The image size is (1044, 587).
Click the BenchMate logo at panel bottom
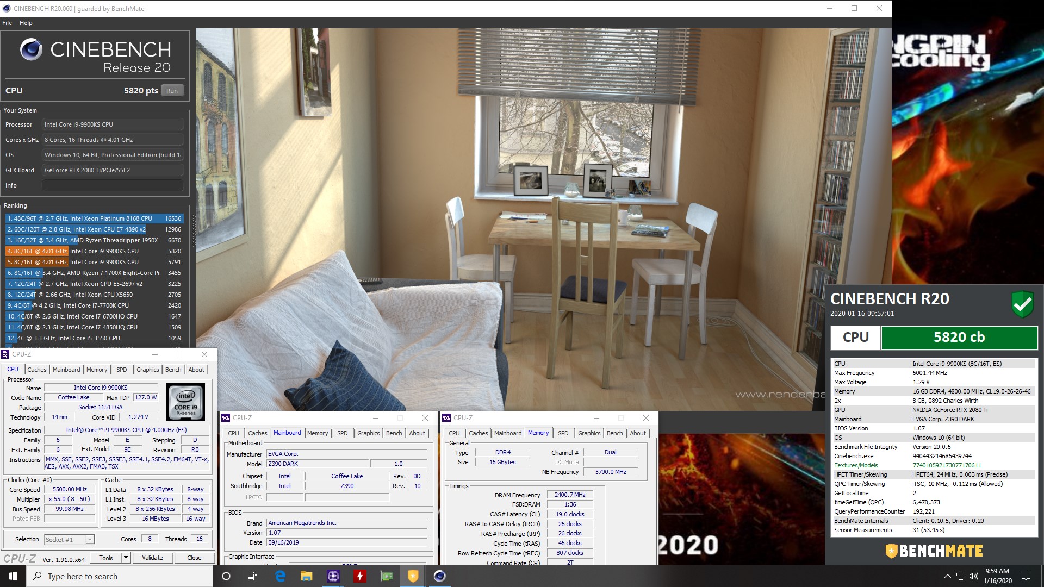(x=934, y=551)
